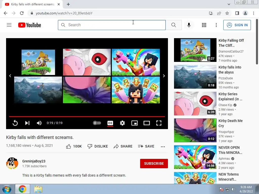Open a new tab with the plus button
The width and height of the screenshot is (259, 194).
coord(68,5)
